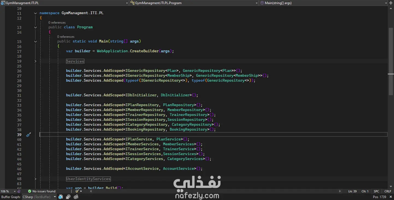Click 'IDbInitializer' interface on line 31
Screen dimensions: 394x200
[141, 95]
